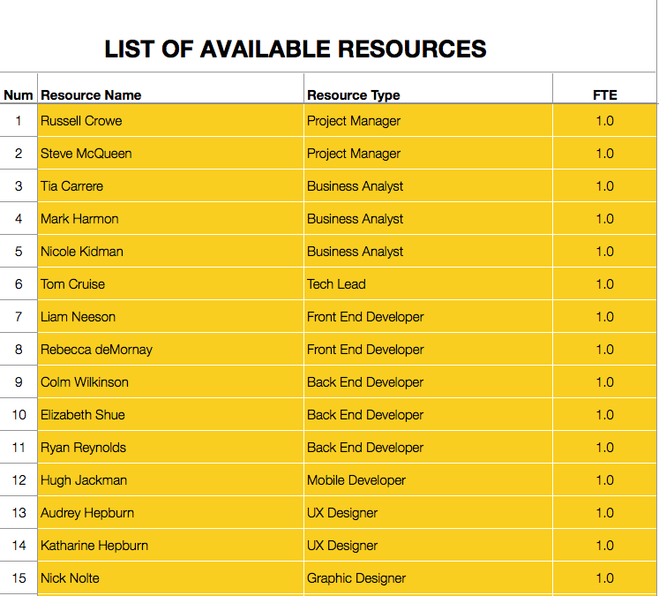This screenshot has width=659, height=596.
Task: Click the FTE 1.0 value for Nicole Kidman
Action: [x=605, y=252]
